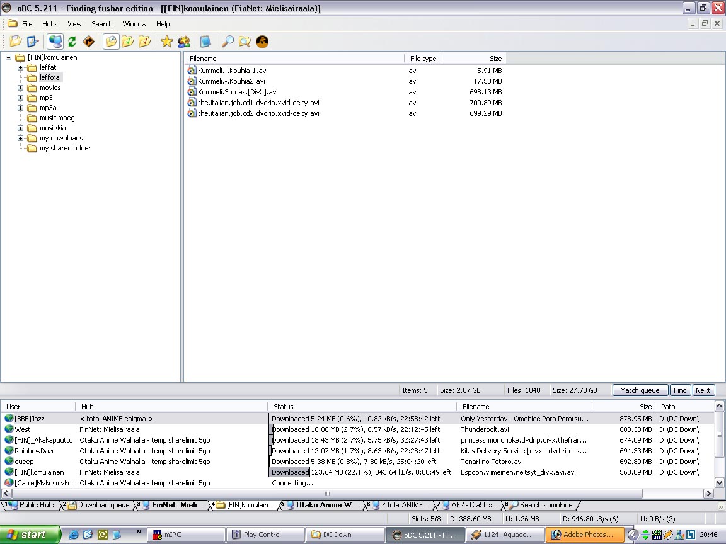The height and width of the screenshot is (544, 726).
Task: Switch to the FinNet: Mieli... hub tab
Action: coord(172,505)
